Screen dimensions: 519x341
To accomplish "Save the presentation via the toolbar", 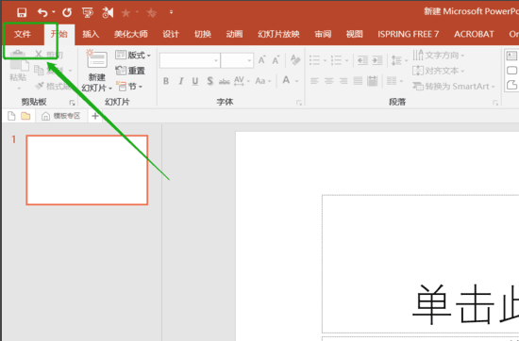I will [x=22, y=12].
